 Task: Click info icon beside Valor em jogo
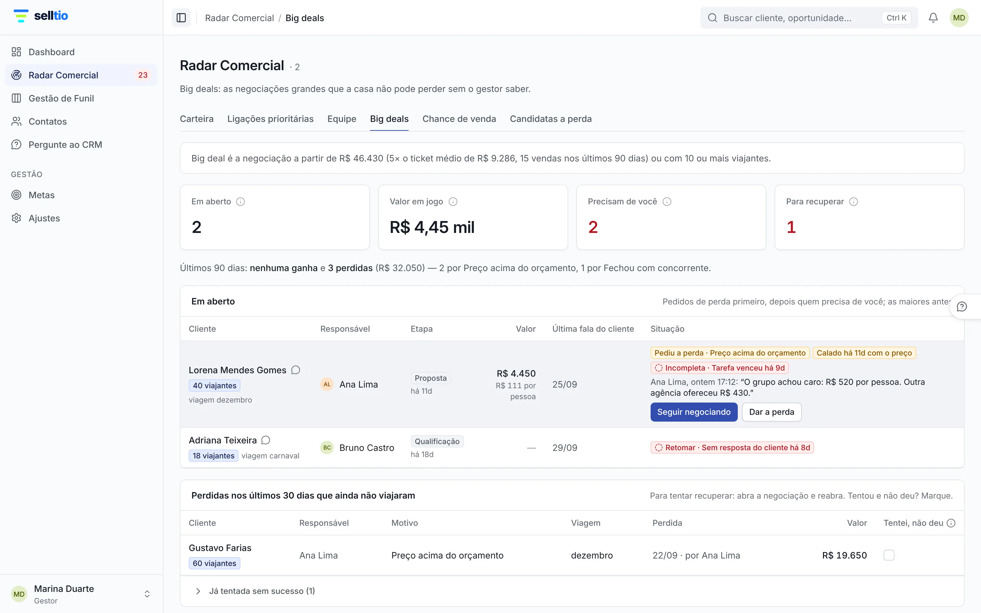[x=453, y=202]
